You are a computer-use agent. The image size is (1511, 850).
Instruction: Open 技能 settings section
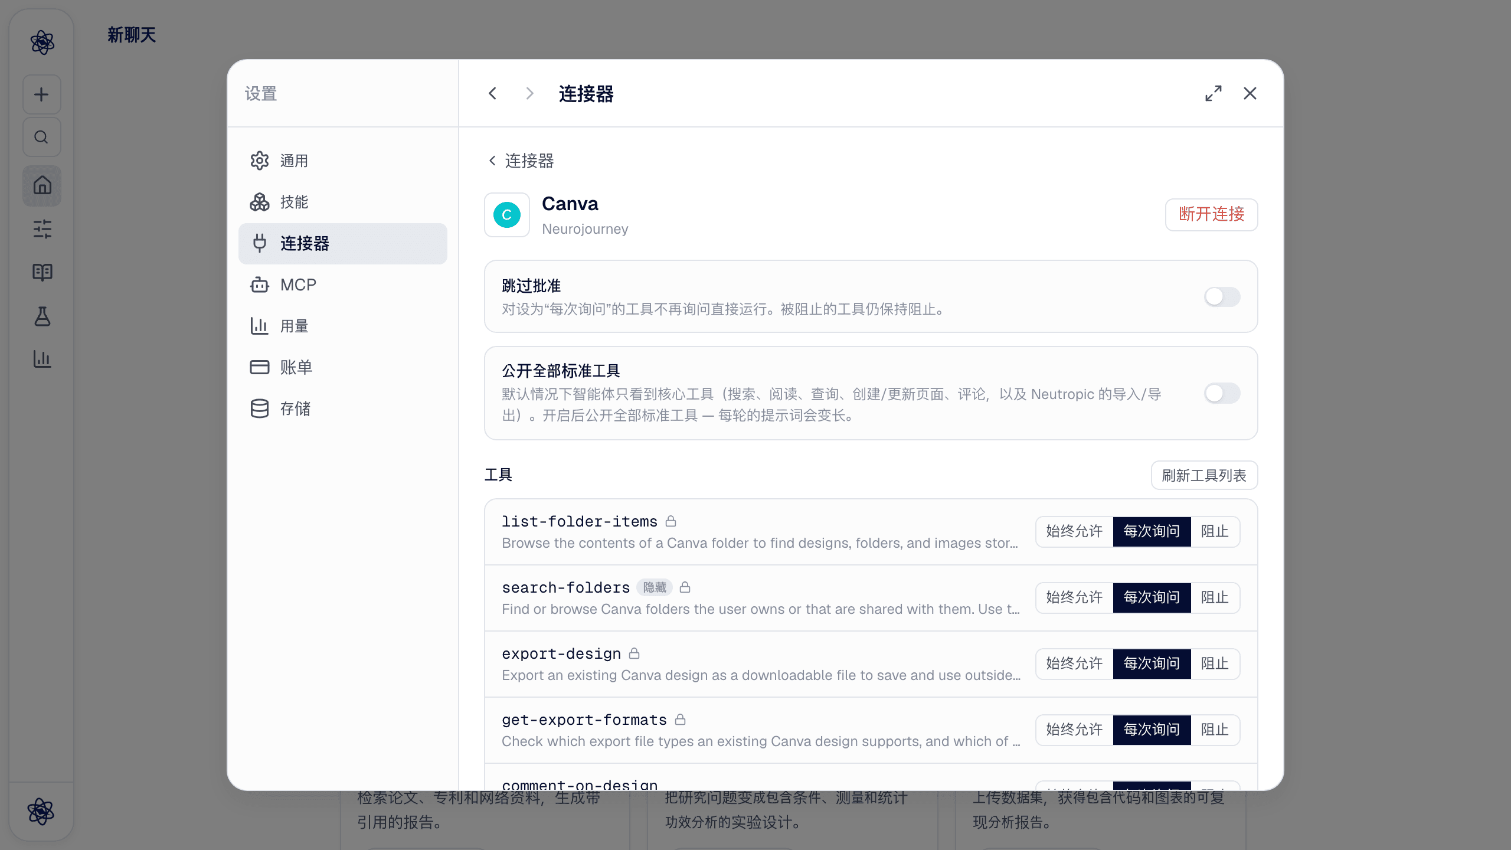tap(343, 202)
